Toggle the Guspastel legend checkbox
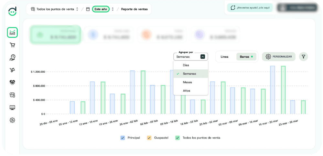Screen dimensions: 323x156 (x=149, y=138)
